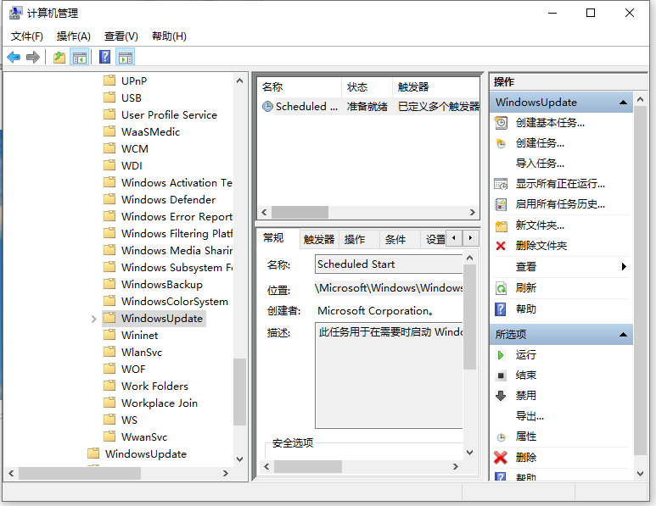The image size is (656, 506).
Task: Click the new folder icon beside 新文件夹
Action: click(x=502, y=225)
